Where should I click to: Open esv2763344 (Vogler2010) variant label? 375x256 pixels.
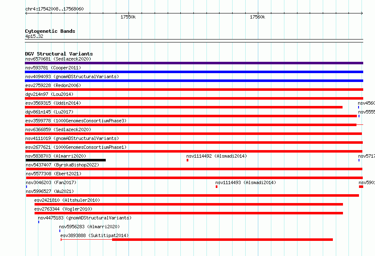63,209
